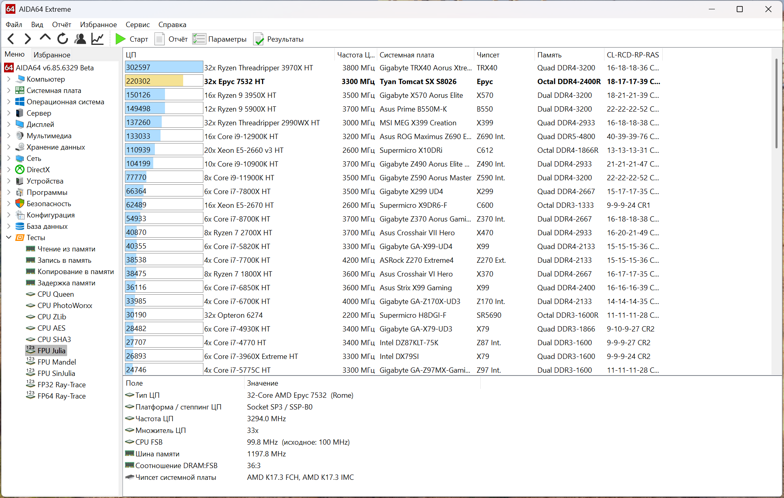
Task: Collapse the Тесты tree node
Action: point(9,238)
